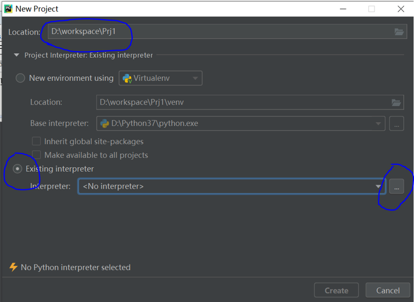The width and height of the screenshot is (414, 302).
Task: Open the ellipsis button beside Interpreter dropdown
Action: point(396,186)
